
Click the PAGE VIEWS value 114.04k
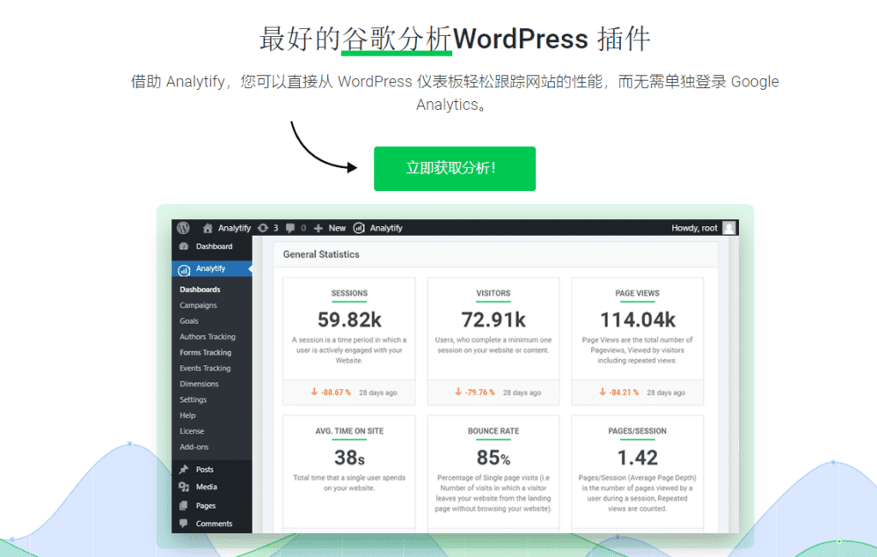pos(637,320)
